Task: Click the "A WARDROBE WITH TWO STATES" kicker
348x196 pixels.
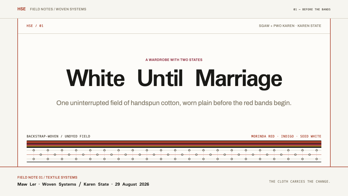Action: coord(174,60)
